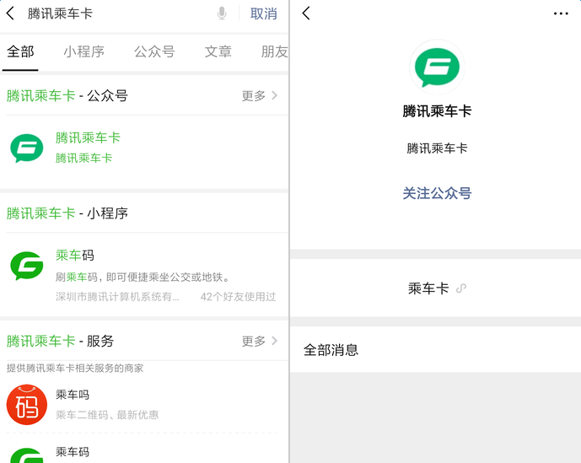581x463 pixels.
Task: Open the 乘车码 mini program result title
Action: [x=75, y=255]
